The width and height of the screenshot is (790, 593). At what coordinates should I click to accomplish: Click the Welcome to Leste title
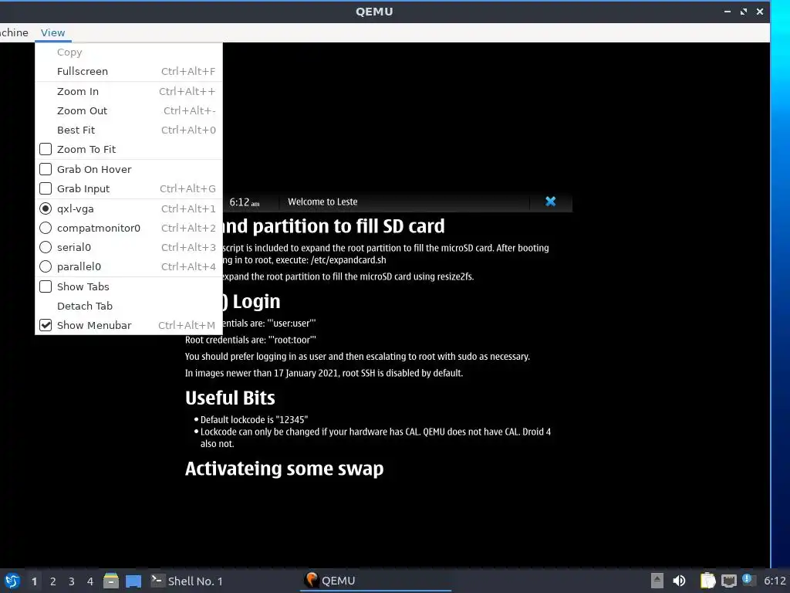click(322, 202)
